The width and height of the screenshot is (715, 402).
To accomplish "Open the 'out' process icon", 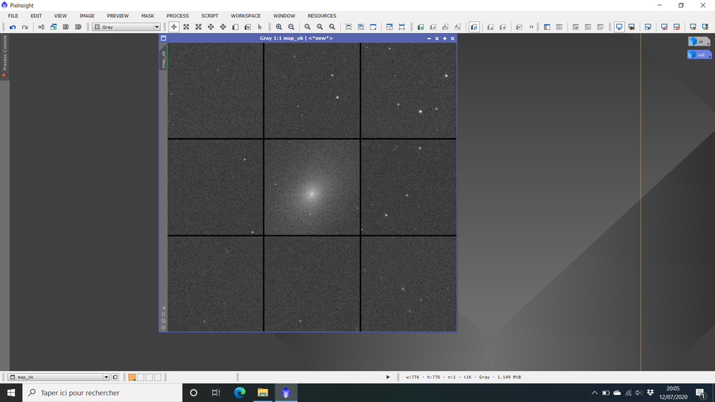I will click(x=699, y=54).
